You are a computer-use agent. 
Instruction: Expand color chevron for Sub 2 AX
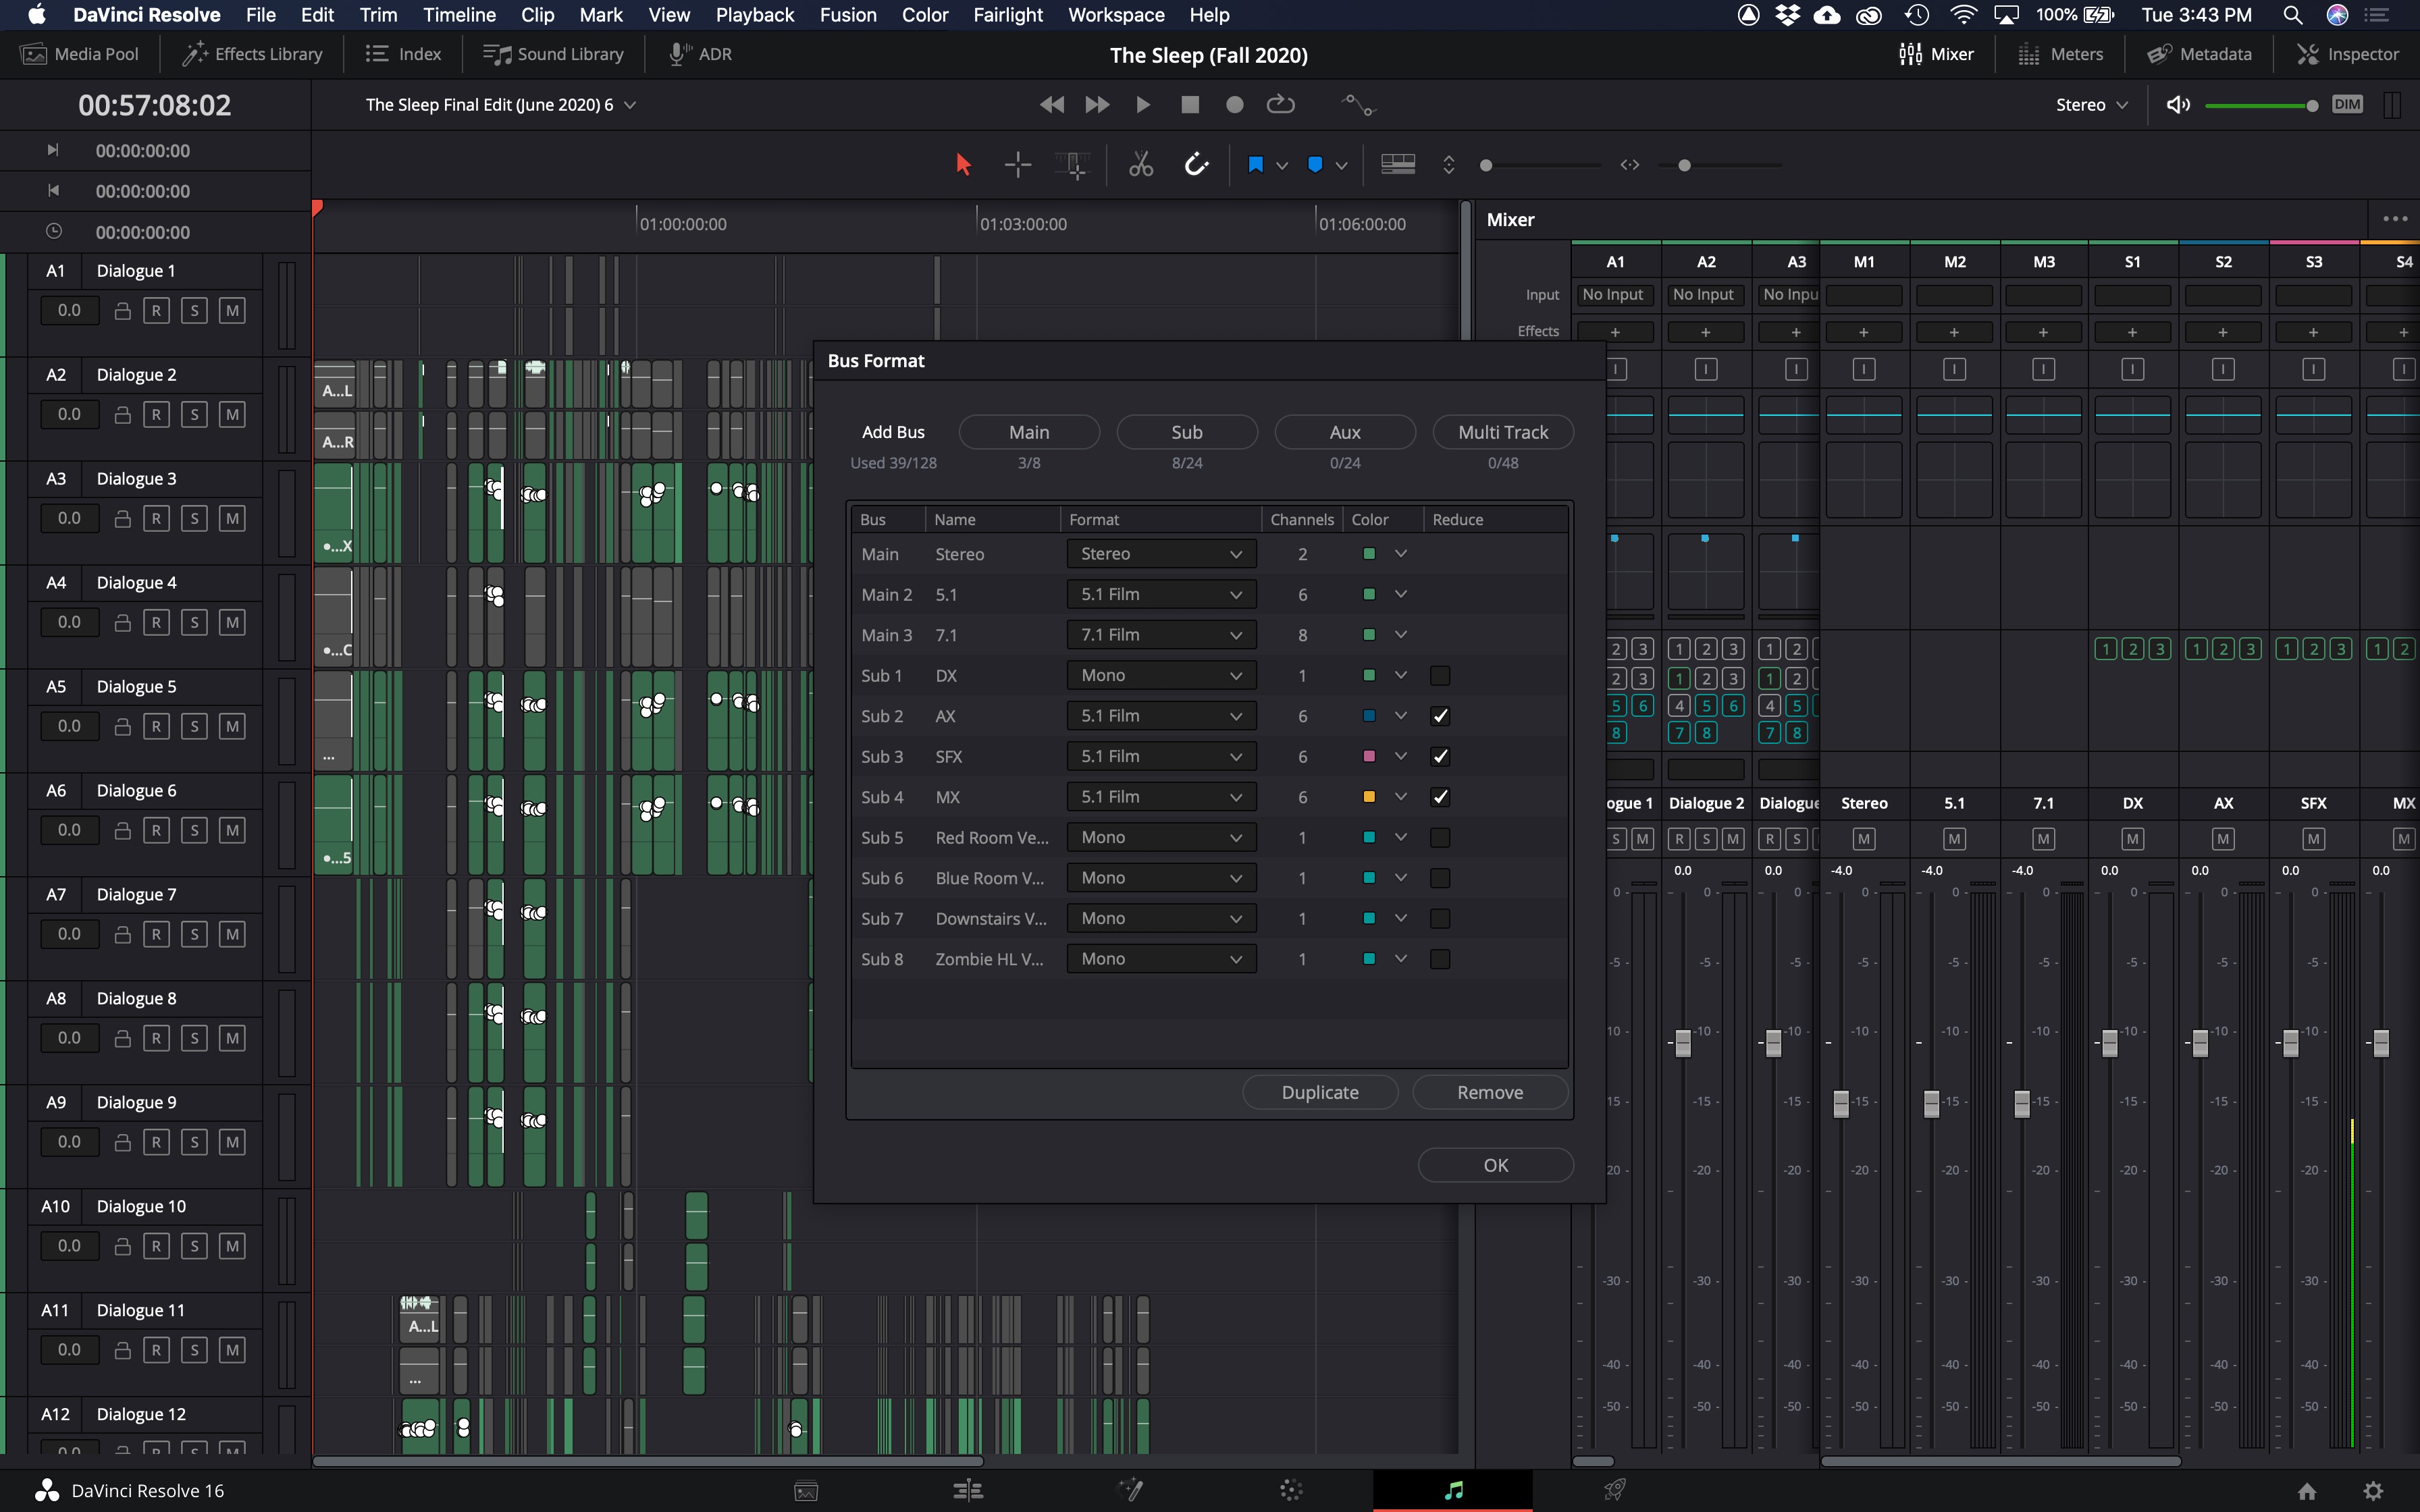click(x=1400, y=716)
